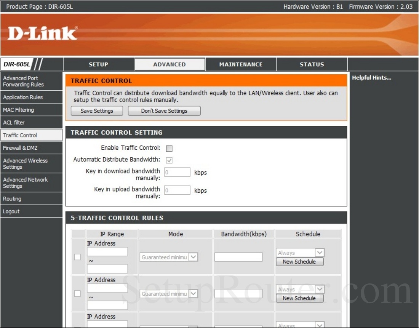
Task: Open the SETUP tab
Action: pyautogui.click(x=98, y=64)
